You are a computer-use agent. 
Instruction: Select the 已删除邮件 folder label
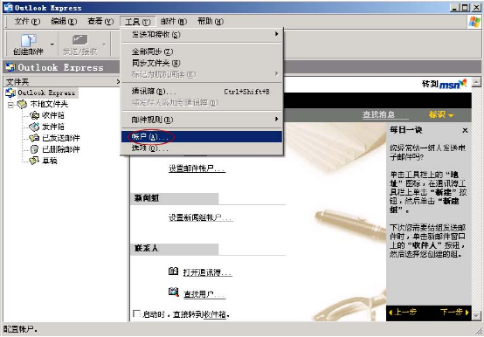tap(61, 149)
